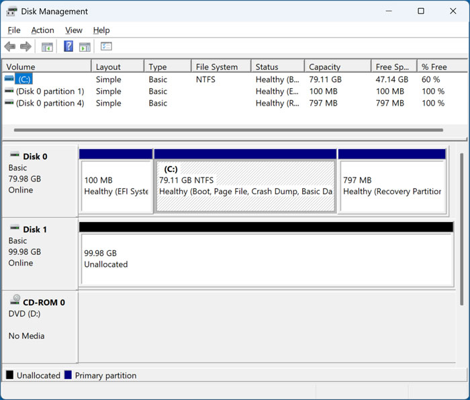Click the 79.11 GB capacity cell

pos(325,79)
